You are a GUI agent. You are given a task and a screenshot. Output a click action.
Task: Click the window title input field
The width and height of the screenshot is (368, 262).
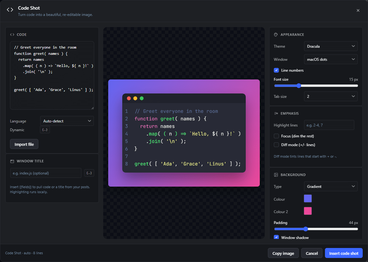46,173
